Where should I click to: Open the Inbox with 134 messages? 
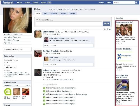pos(46,3)
